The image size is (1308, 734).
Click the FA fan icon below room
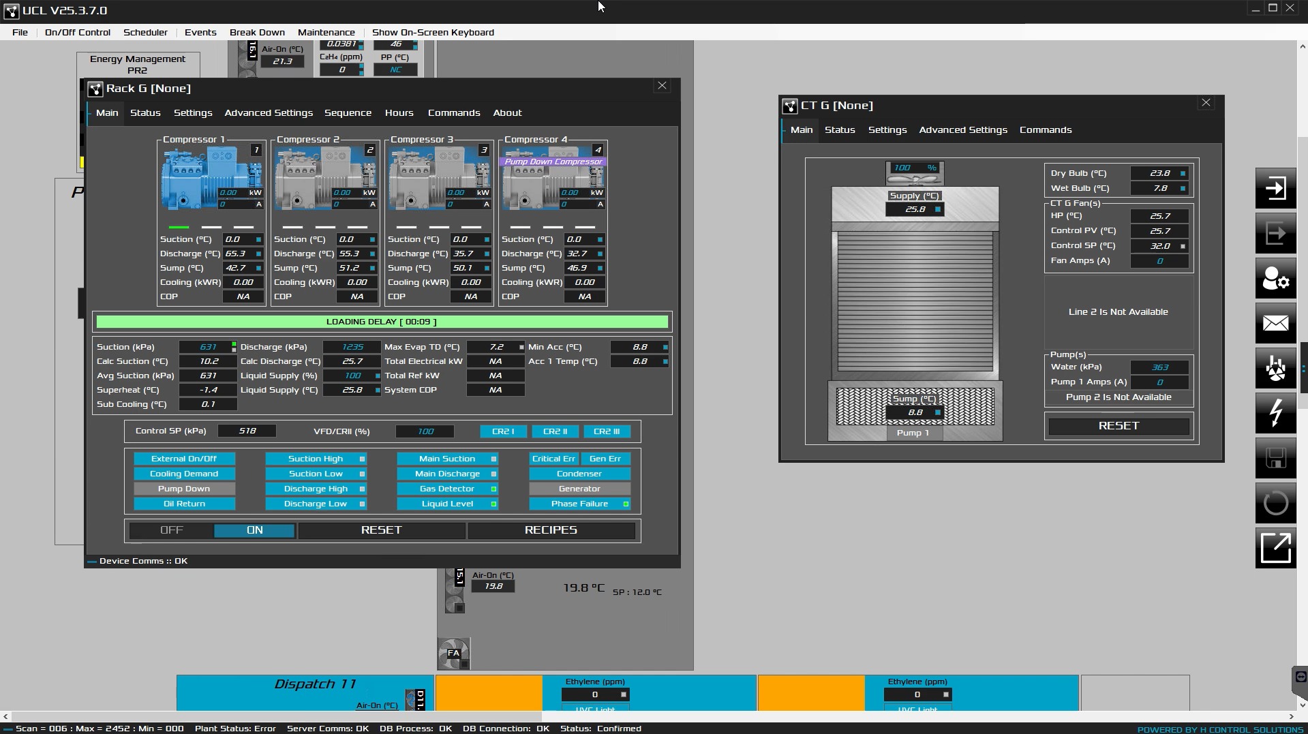[x=453, y=654]
